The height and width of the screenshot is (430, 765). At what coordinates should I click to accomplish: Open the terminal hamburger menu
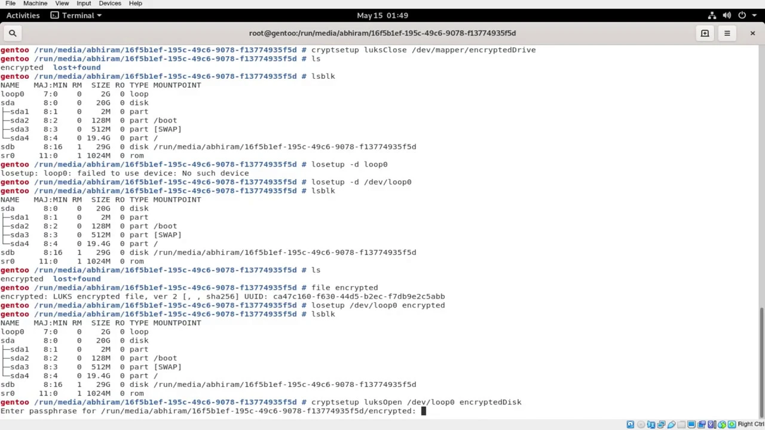[x=727, y=33]
